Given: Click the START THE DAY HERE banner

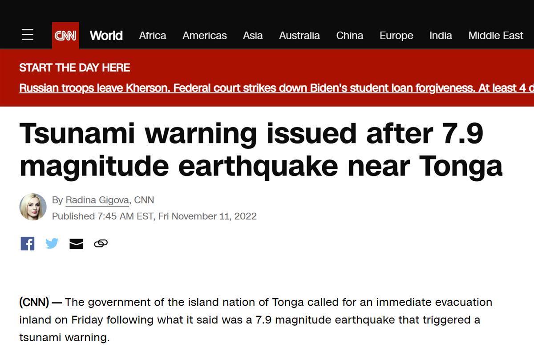Looking at the screenshot, I should [x=74, y=68].
